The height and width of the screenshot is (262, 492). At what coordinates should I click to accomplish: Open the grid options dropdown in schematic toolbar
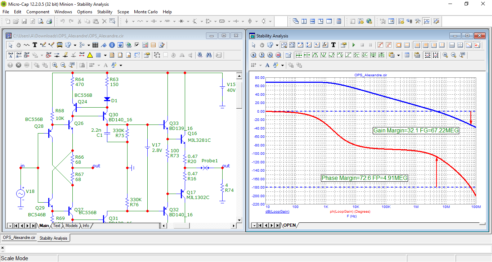pyautogui.click(x=105, y=55)
